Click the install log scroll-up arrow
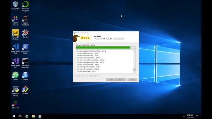This screenshot has width=212, height=119. (x=134, y=51)
